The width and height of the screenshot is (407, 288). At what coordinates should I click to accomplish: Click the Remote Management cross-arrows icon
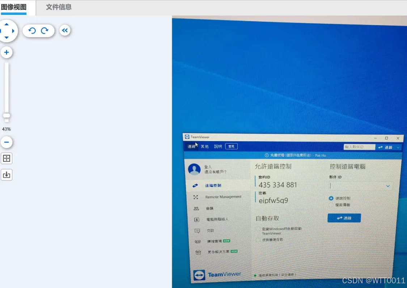[196, 197]
